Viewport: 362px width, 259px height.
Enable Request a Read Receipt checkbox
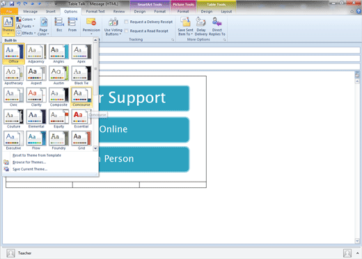pos(126,31)
